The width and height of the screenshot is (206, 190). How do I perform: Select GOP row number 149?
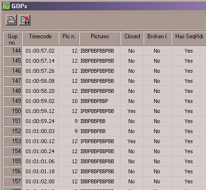tap(12, 101)
